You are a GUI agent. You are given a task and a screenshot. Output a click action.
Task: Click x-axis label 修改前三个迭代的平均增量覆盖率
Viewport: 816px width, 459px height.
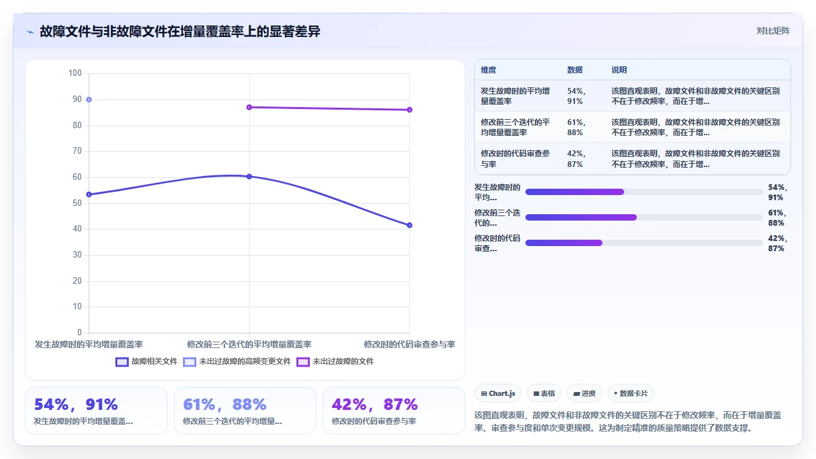pos(249,344)
